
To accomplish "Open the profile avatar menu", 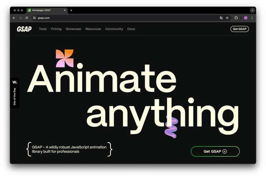I will (x=246, y=18).
